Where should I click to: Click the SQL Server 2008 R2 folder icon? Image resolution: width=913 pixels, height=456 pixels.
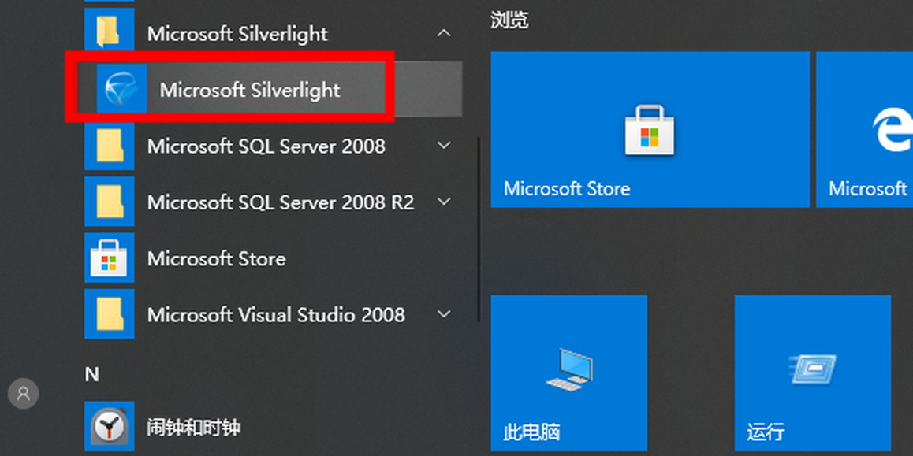tap(109, 202)
